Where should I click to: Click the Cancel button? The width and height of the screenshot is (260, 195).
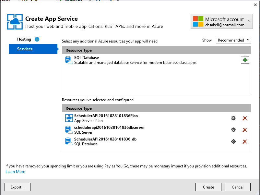pyautogui.click(x=237, y=187)
